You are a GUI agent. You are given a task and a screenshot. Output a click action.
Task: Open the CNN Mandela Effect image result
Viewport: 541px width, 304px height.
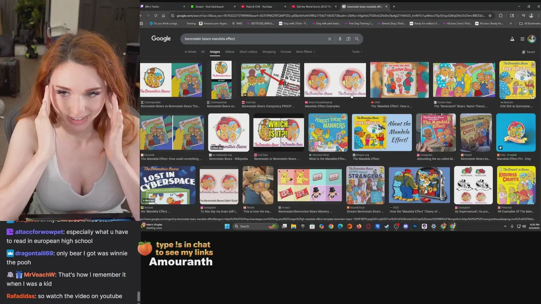click(x=399, y=80)
